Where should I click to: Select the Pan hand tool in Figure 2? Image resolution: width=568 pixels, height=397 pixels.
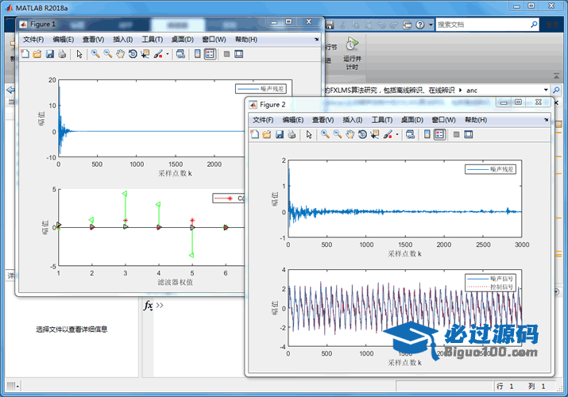pyautogui.click(x=350, y=135)
